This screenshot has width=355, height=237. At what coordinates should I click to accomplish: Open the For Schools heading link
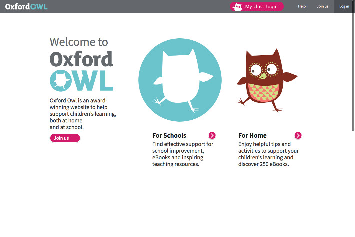169,135
